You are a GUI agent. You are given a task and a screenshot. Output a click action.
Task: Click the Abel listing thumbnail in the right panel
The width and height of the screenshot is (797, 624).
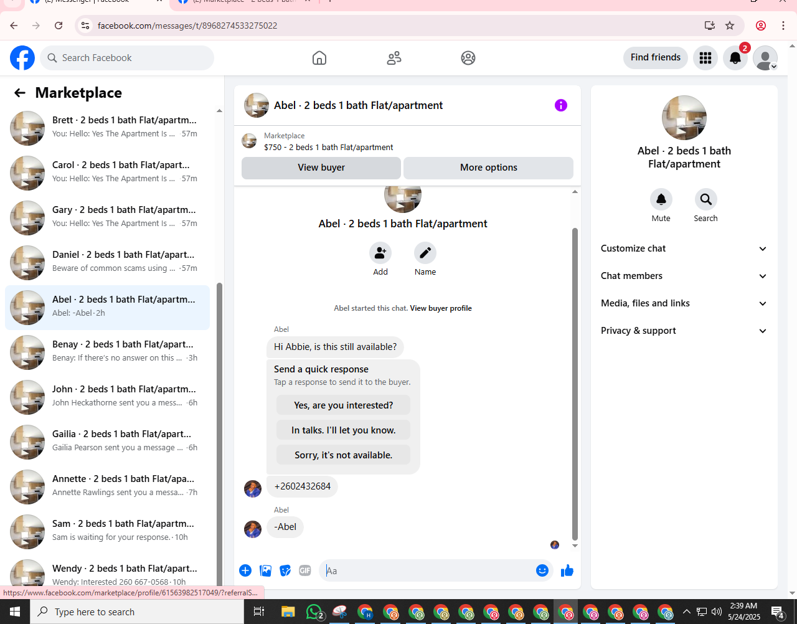(684, 118)
